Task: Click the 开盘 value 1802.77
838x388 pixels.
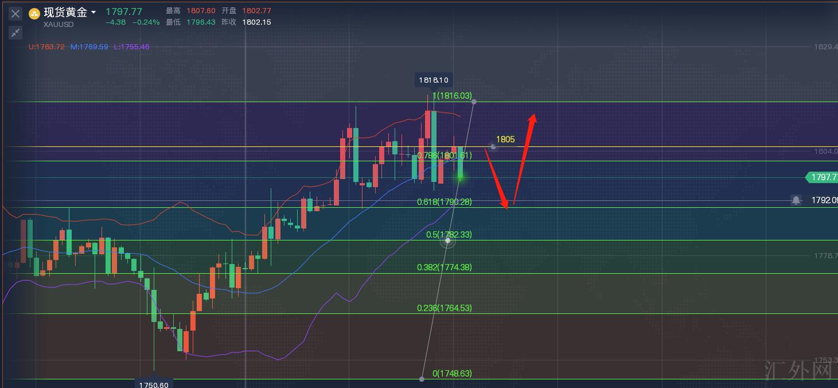Action: 256,11
